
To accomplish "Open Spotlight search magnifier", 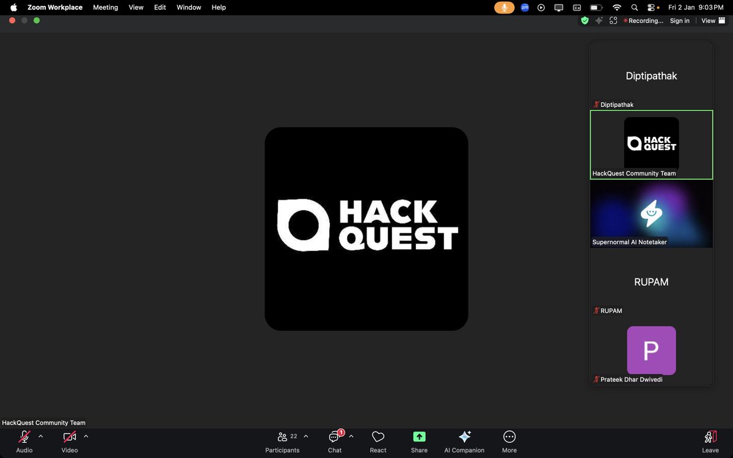I will [635, 7].
